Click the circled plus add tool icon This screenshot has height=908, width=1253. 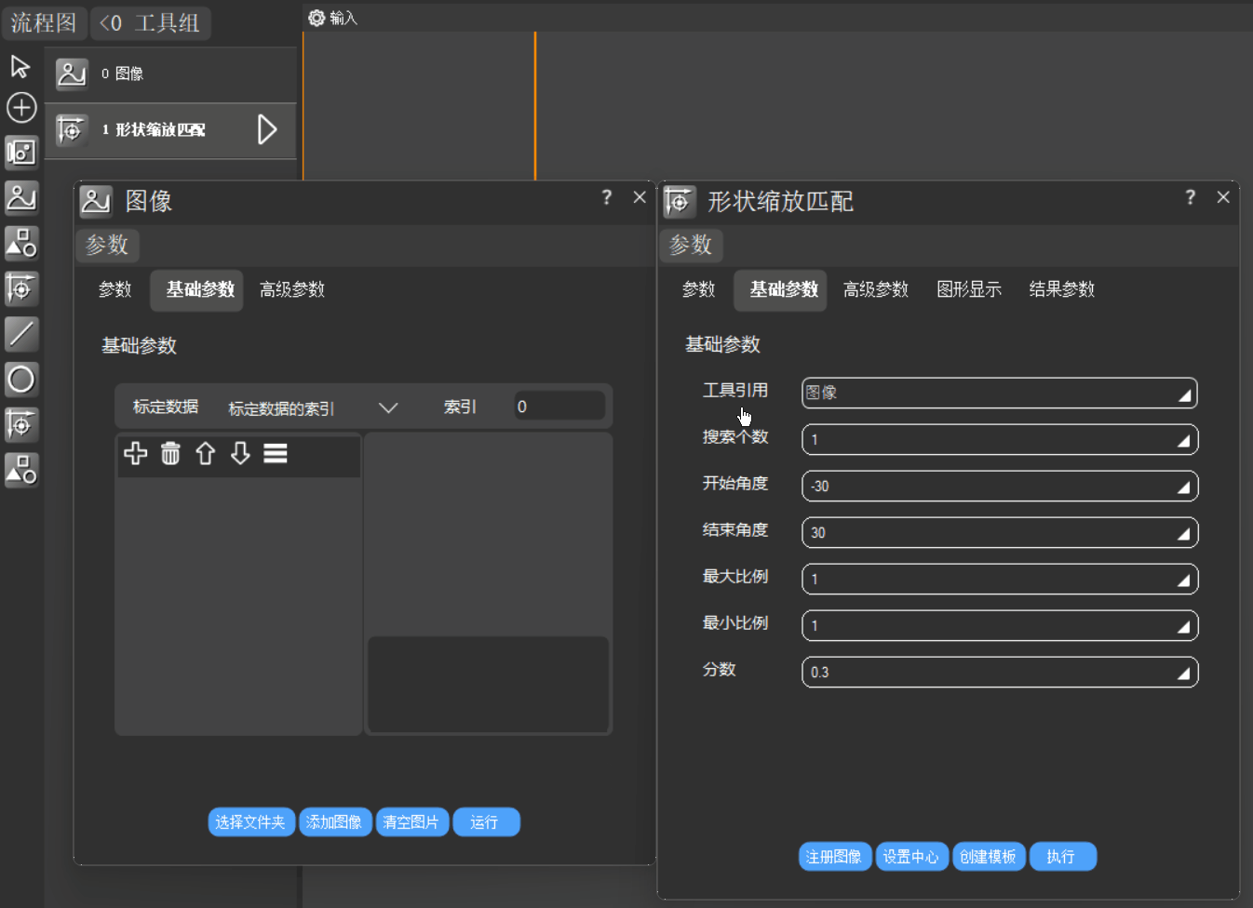[x=21, y=108]
